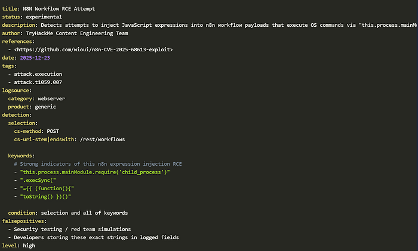Click the '={{ (function(){' keyword string
Screen dimensions: 418x251
point(47,188)
